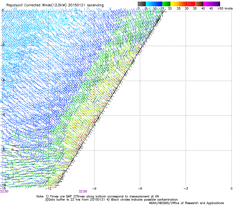Click the 'Rapidscat Corrected Winds(12.5KM)' title text

[x=37, y=5]
